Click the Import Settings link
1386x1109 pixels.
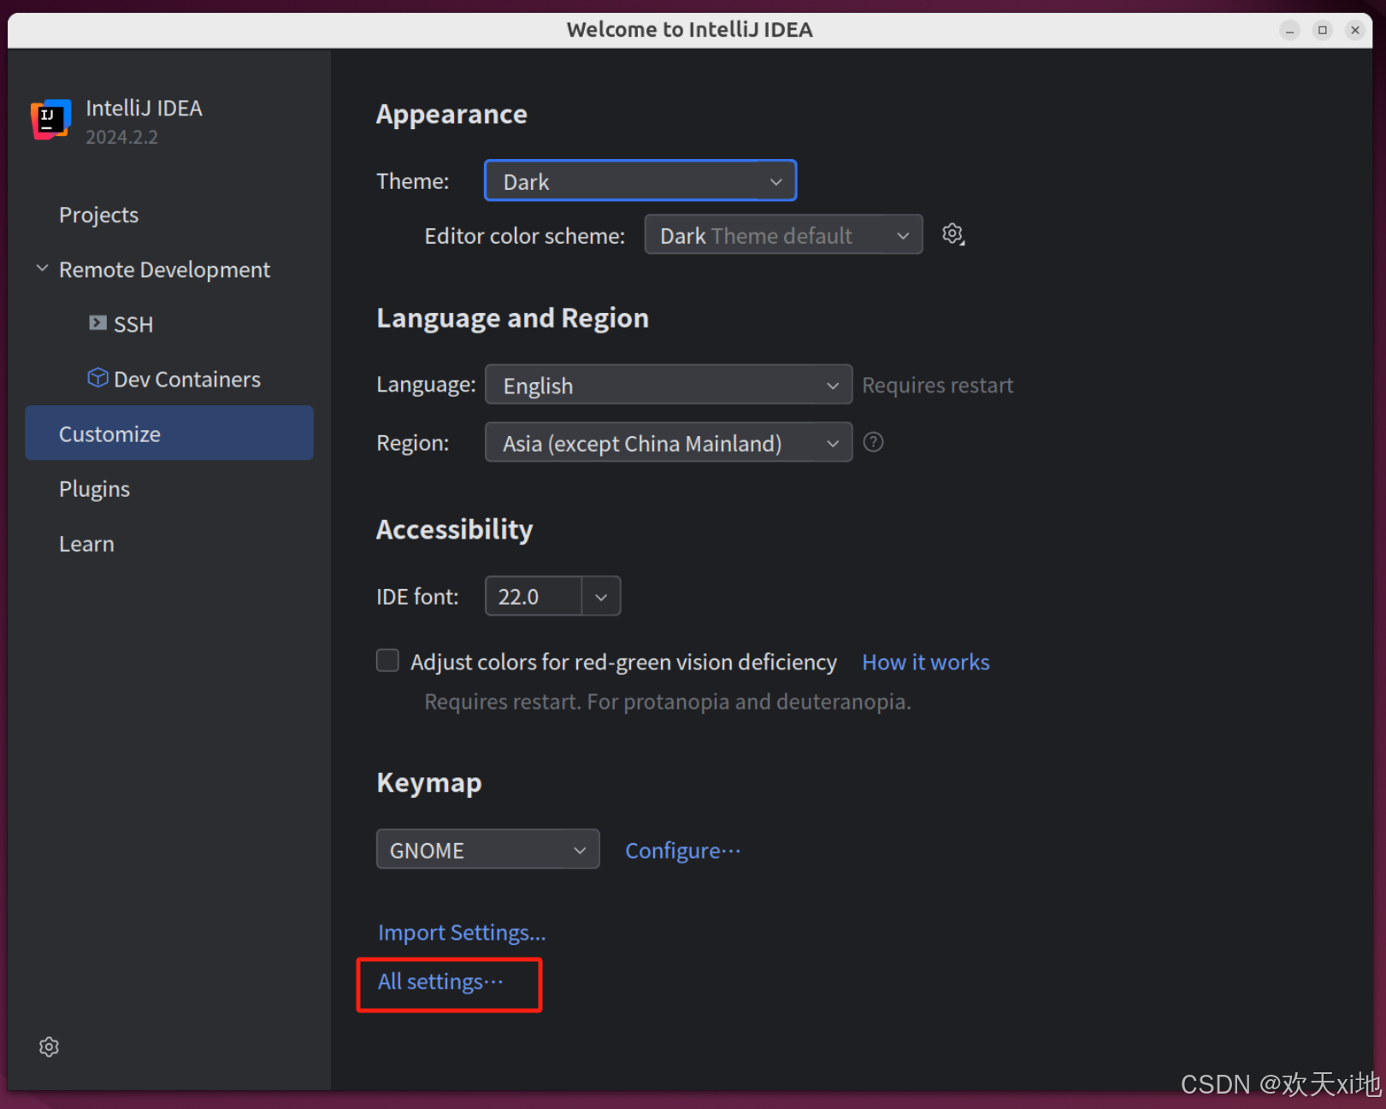[x=462, y=932]
